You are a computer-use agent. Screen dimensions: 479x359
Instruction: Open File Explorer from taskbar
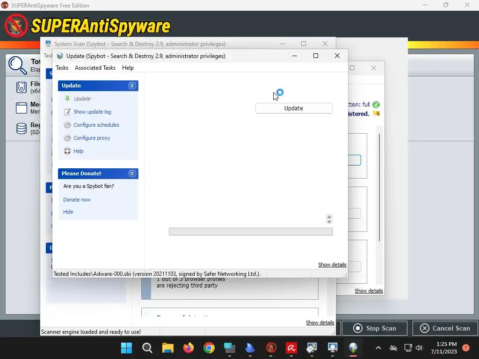pos(168,348)
